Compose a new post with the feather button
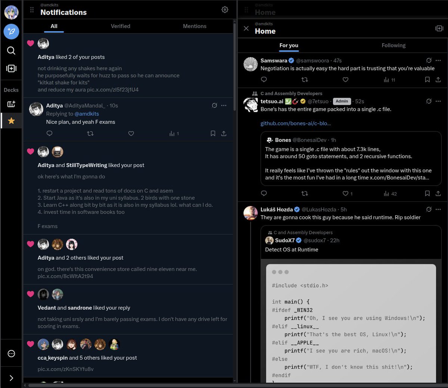This screenshot has height=388, width=448. [11, 31]
